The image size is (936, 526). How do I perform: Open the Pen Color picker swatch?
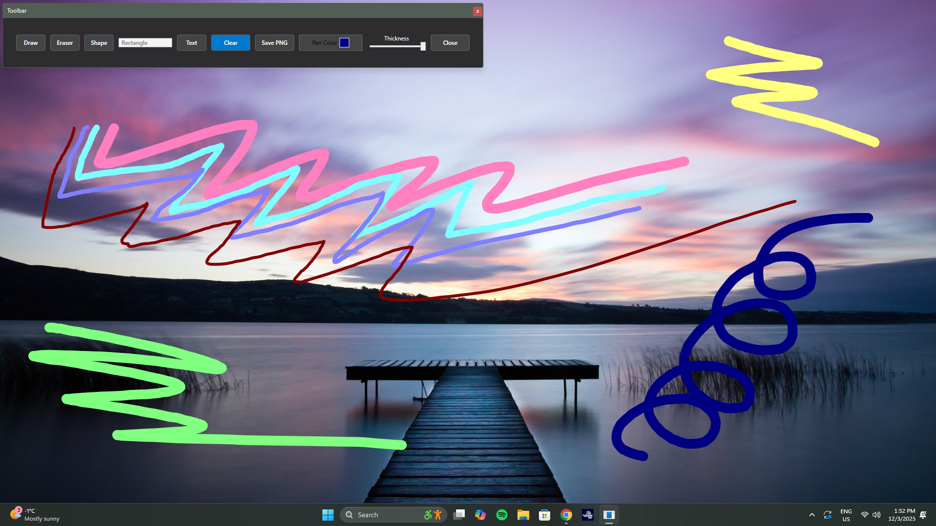pos(344,43)
